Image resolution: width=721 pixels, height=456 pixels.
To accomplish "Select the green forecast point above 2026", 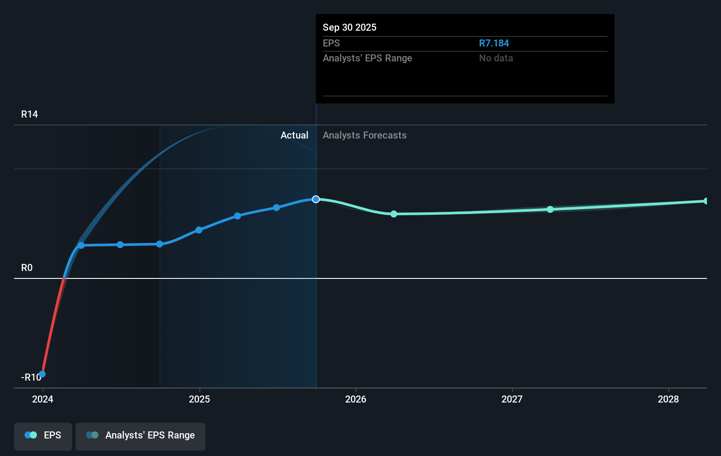I will [x=393, y=214].
